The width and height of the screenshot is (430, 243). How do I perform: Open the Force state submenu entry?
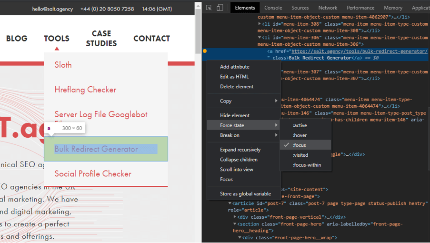(x=244, y=125)
